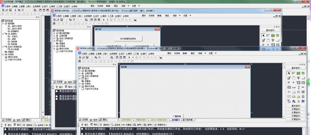This screenshot has height=135, width=311.
Task: Switch to 全局变量表 tab in server window
Action: tap(126, 120)
